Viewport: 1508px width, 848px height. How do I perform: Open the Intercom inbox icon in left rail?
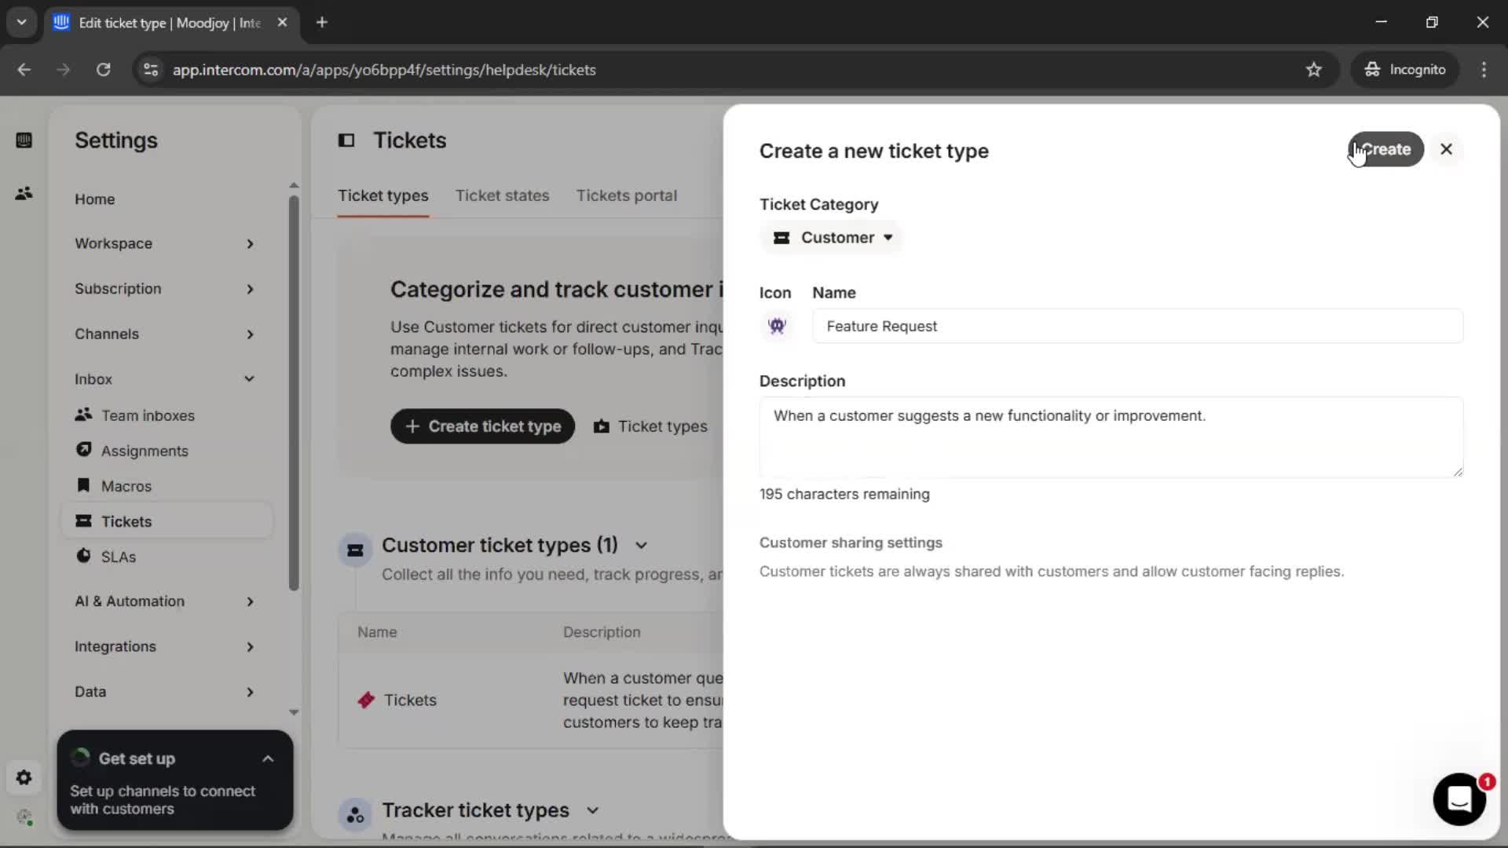click(x=24, y=141)
